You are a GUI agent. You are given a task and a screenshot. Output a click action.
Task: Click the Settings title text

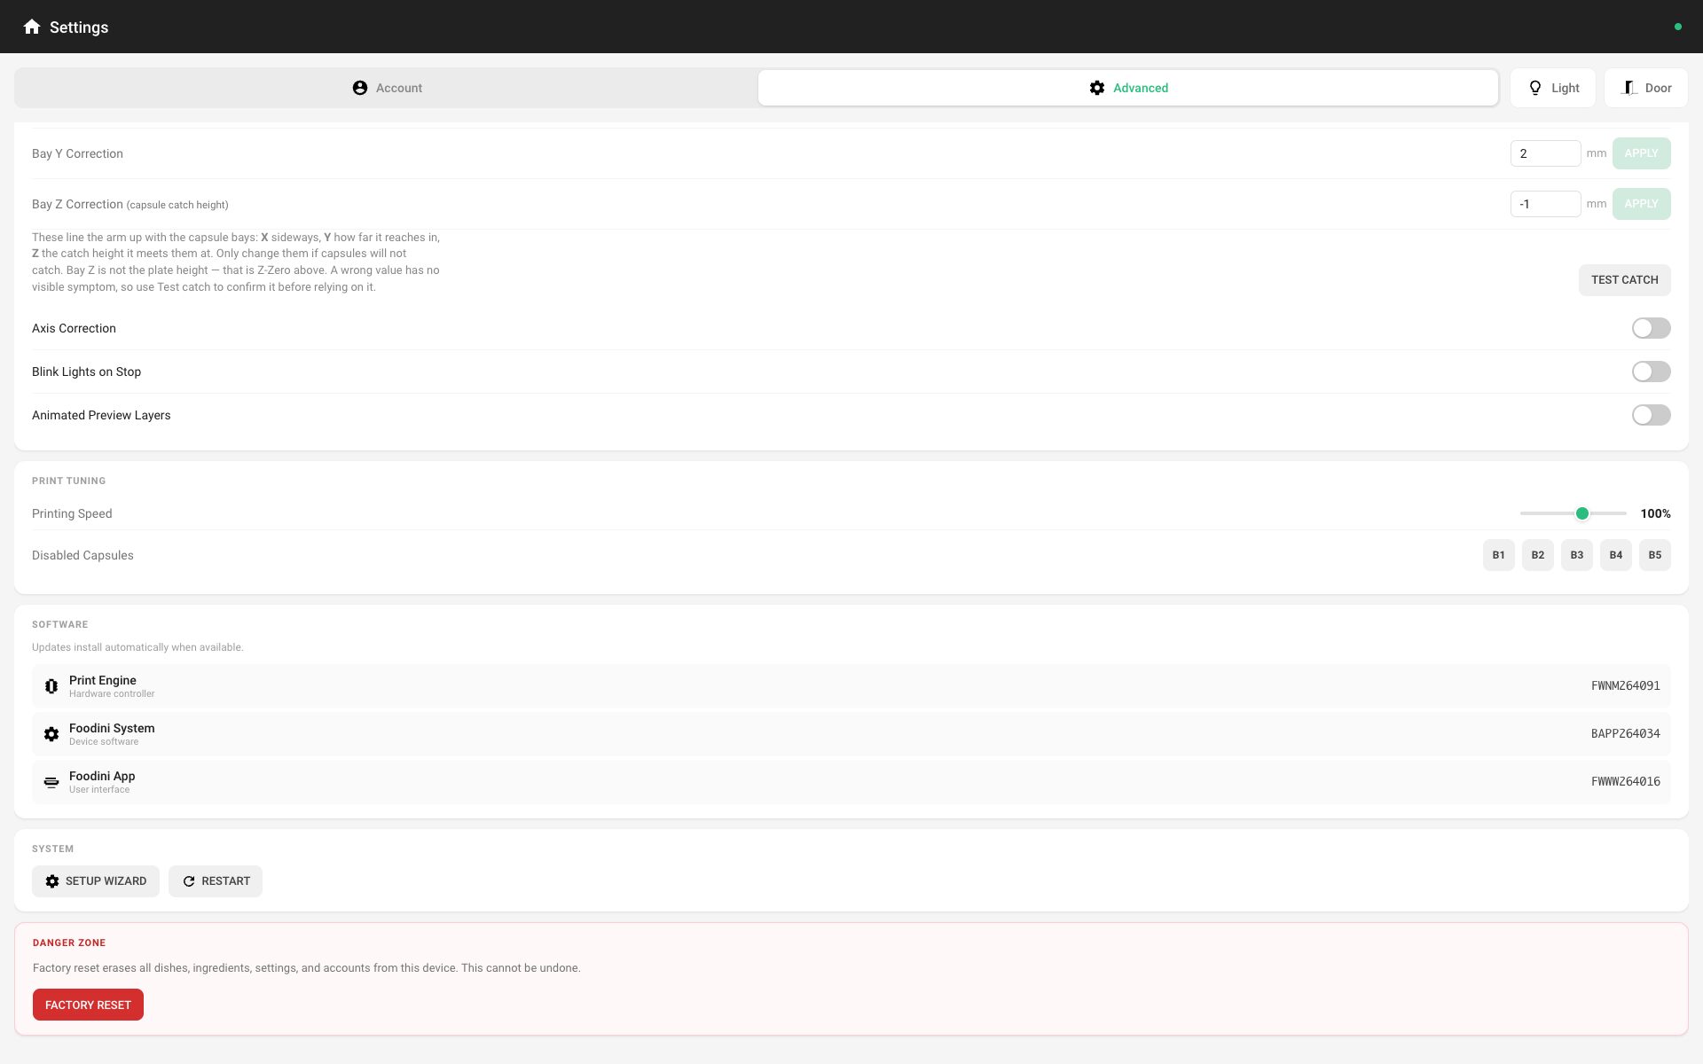[79, 27]
